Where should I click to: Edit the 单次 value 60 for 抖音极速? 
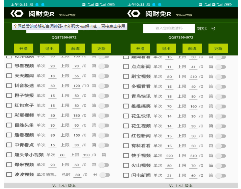point(52,86)
